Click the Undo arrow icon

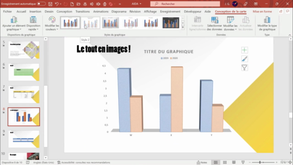point(57,4)
